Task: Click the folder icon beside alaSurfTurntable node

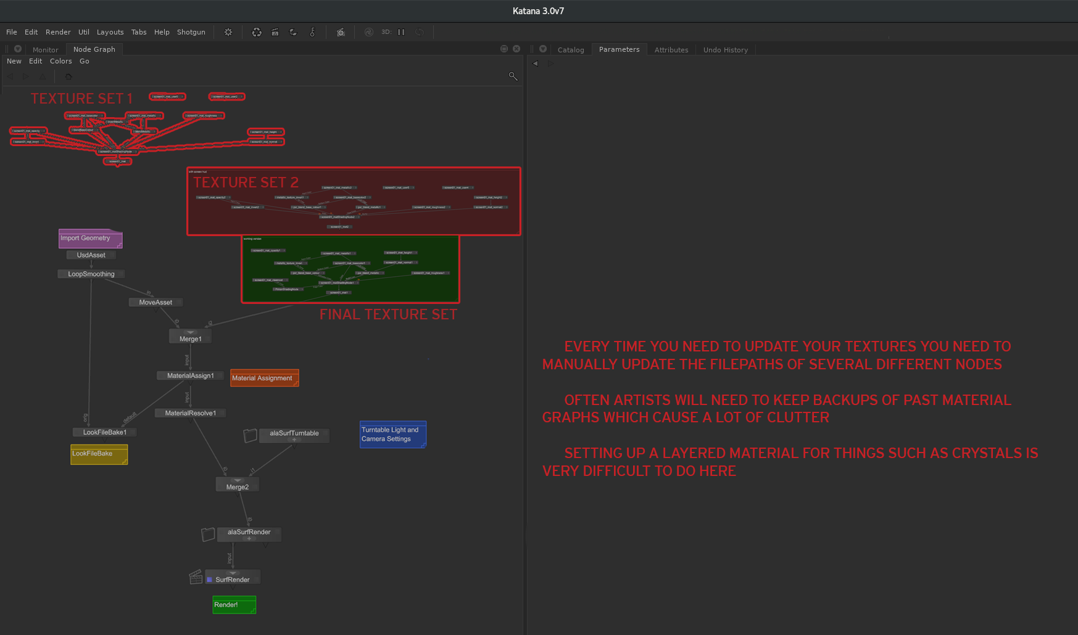Action: (250, 435)
